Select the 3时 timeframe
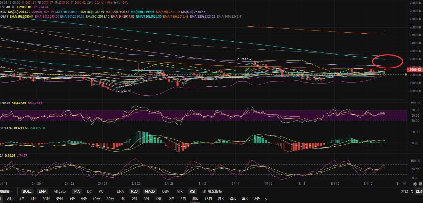Viewport: 423px width, 203px height. pyautogui.click(x=146, y=199)
